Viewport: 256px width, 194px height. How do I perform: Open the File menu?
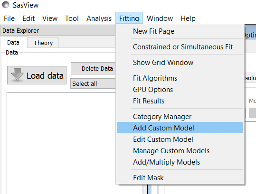[9, 18]
